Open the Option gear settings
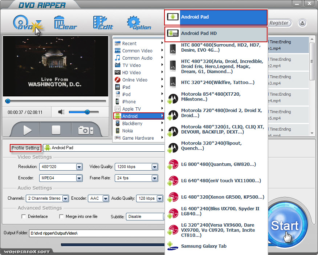Viewport: 318px width, 255px height. 139,23
